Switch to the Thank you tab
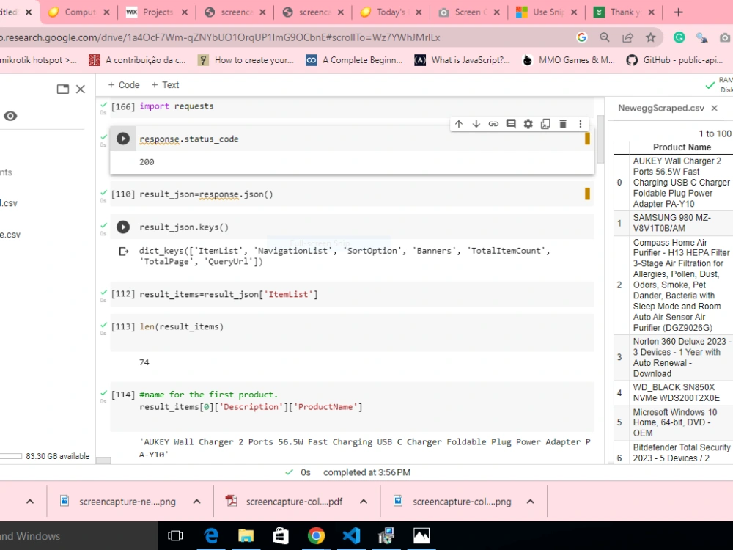This screenshot has width=733, height=550. click(x=624, y=12)
